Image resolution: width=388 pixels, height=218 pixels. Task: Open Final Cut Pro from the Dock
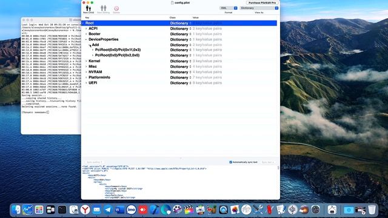tap(189, 210)
